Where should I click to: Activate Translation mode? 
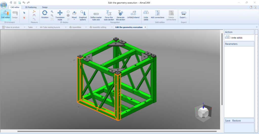point(60,15)
